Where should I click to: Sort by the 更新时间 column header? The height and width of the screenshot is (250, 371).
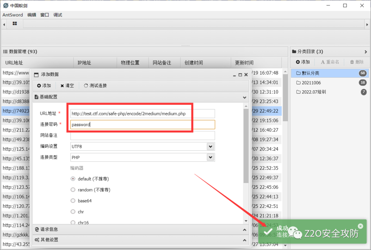pos(256,63)
